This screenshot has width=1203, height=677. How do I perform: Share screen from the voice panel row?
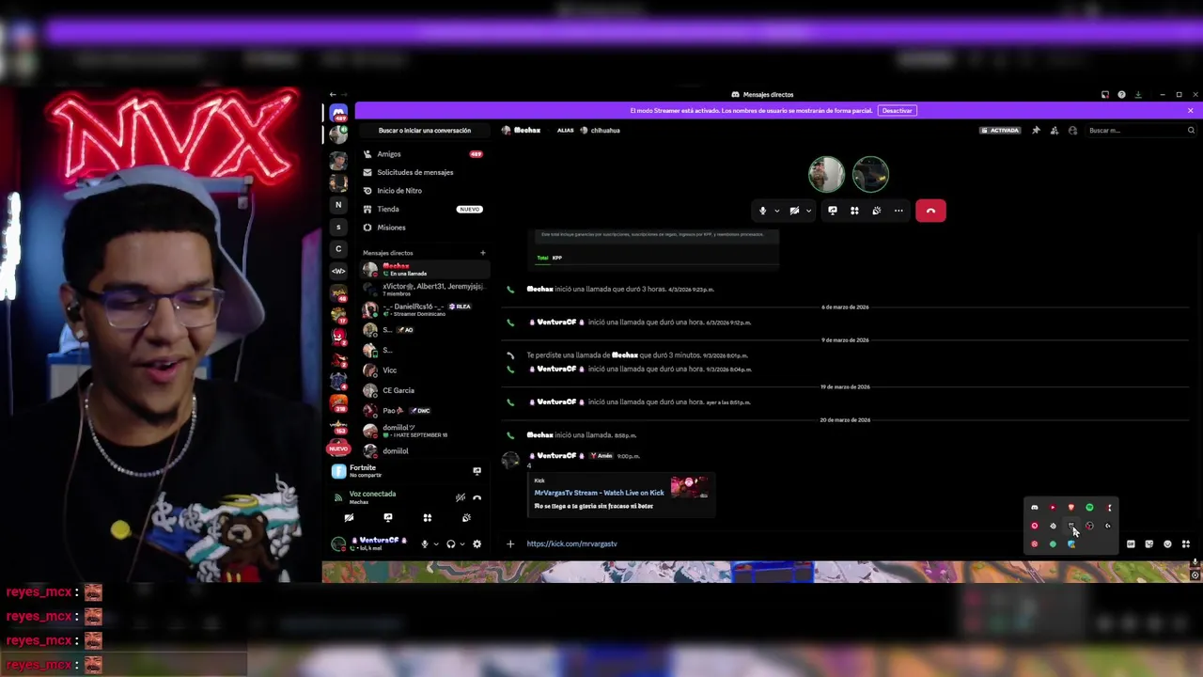pyautogui.click(x=388, y=518)
